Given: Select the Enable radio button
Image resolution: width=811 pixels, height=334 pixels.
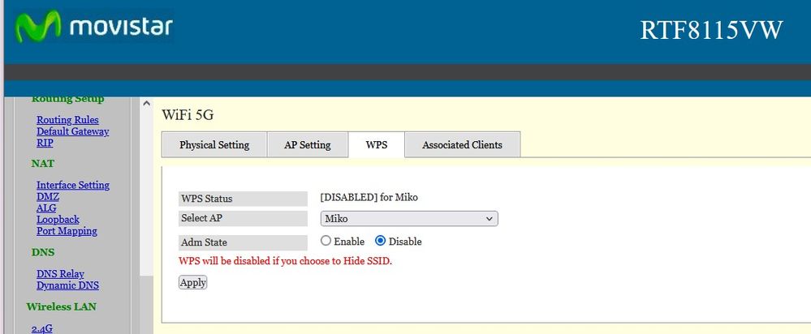Looking at the screenshot, I should coord(326,242).
